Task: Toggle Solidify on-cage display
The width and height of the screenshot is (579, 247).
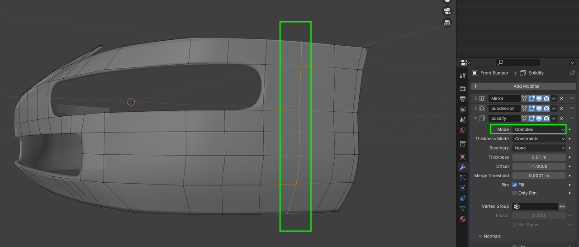Action: click(524, 119)
